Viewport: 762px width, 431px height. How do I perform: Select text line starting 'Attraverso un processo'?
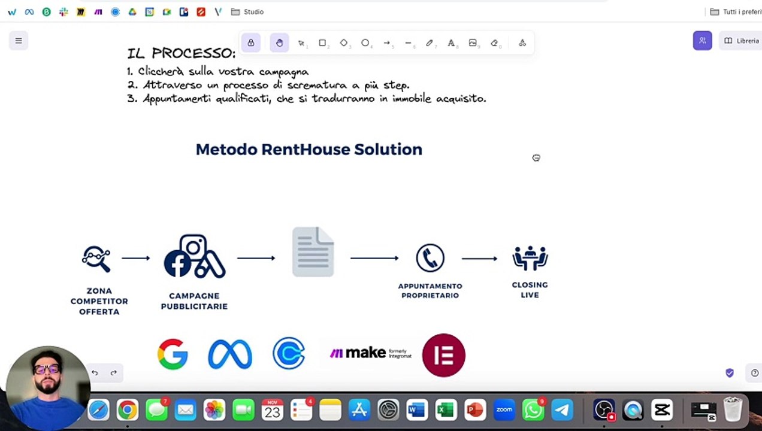(x=276, y=85)
